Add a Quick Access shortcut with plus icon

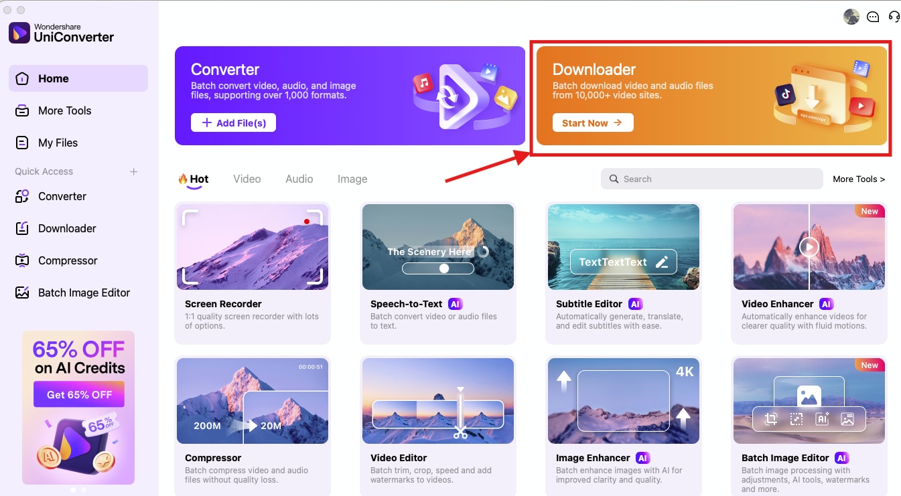(134, 171)
